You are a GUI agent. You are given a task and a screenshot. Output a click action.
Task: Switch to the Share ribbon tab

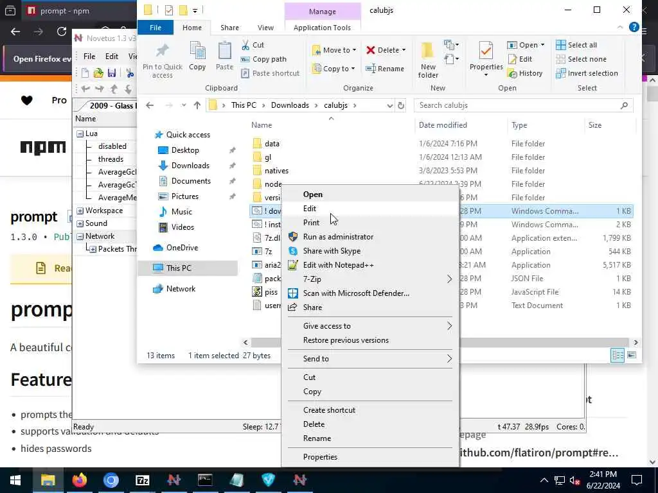tap(229, 28)
